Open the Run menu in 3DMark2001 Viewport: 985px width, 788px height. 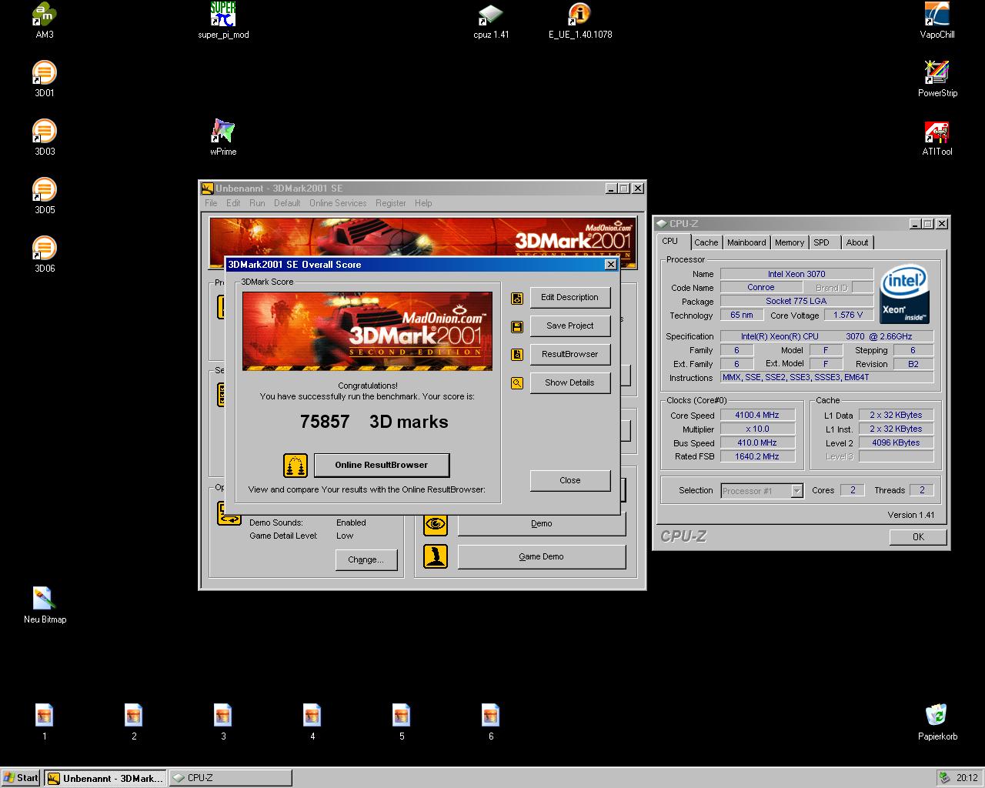257,203
